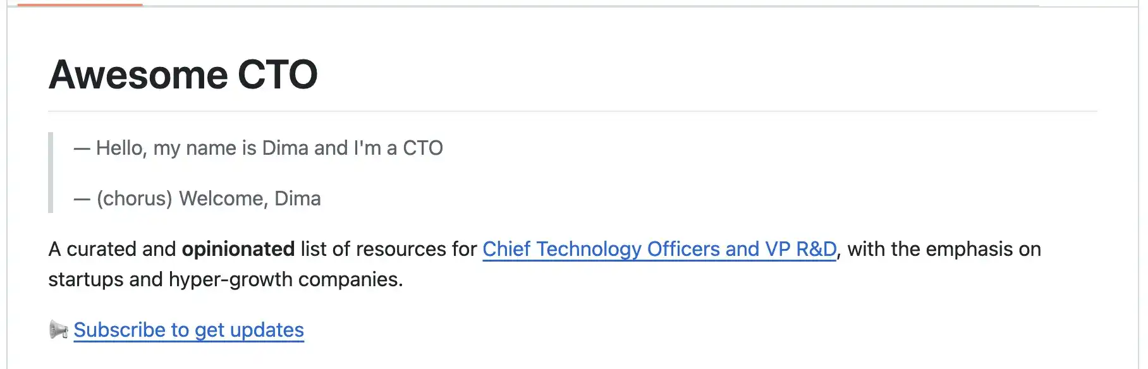Click the text startups and hyper-growth companies

coord(226,279)
